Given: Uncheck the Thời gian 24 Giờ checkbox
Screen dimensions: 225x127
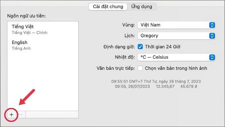Looking at the screenshot, I should coord(140,47).
